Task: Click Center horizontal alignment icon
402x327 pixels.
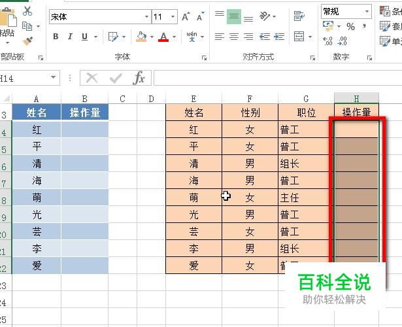Action: click(x=234, y=37)
